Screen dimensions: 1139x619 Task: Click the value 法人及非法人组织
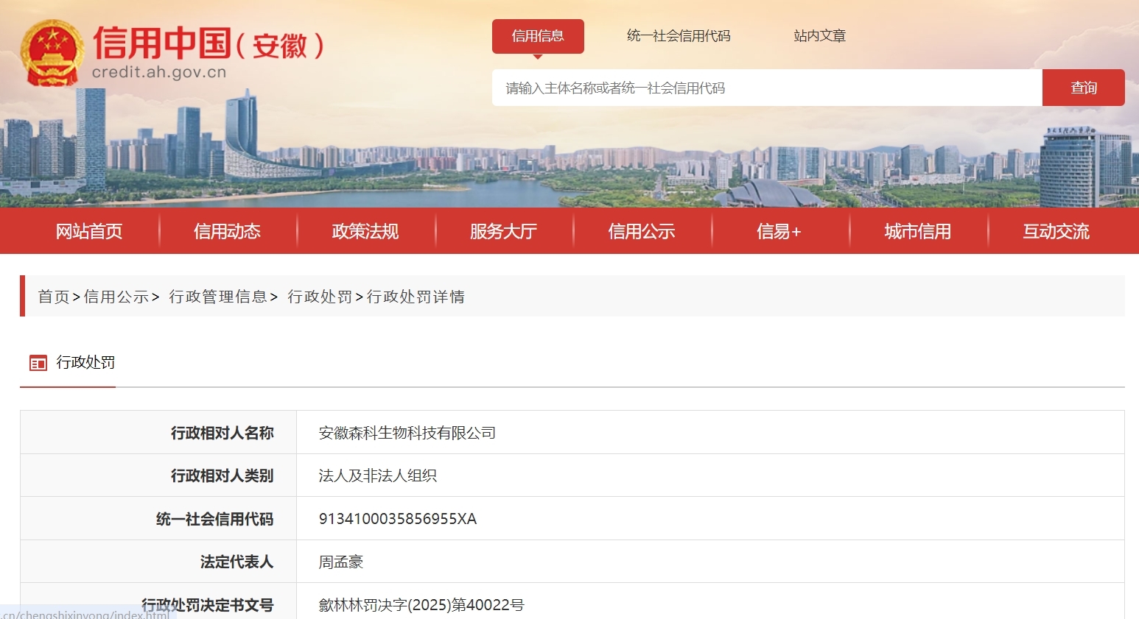(378, 475)
